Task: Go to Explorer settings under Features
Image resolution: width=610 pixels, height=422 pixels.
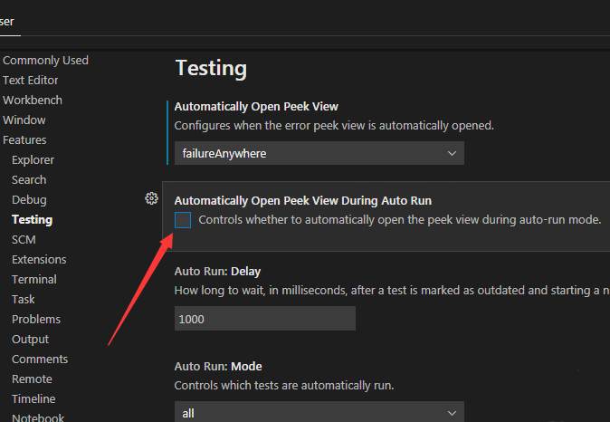Action: pyautogui.click(x=33, y=160)
